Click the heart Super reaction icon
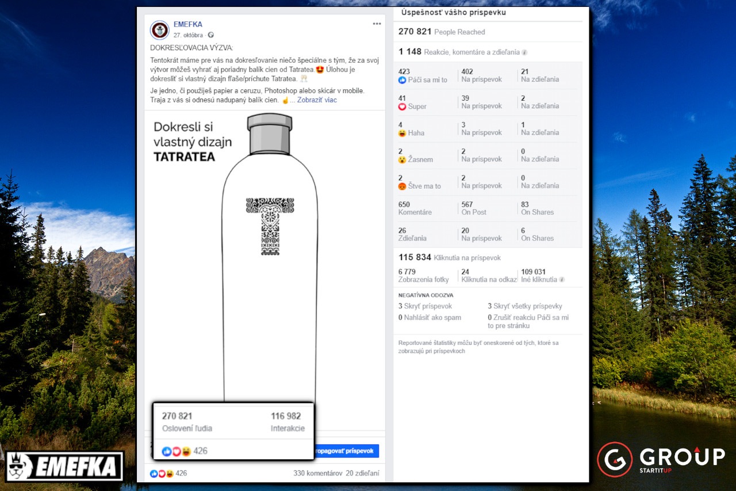The image size is (736, 491). [x=402, y=106]
